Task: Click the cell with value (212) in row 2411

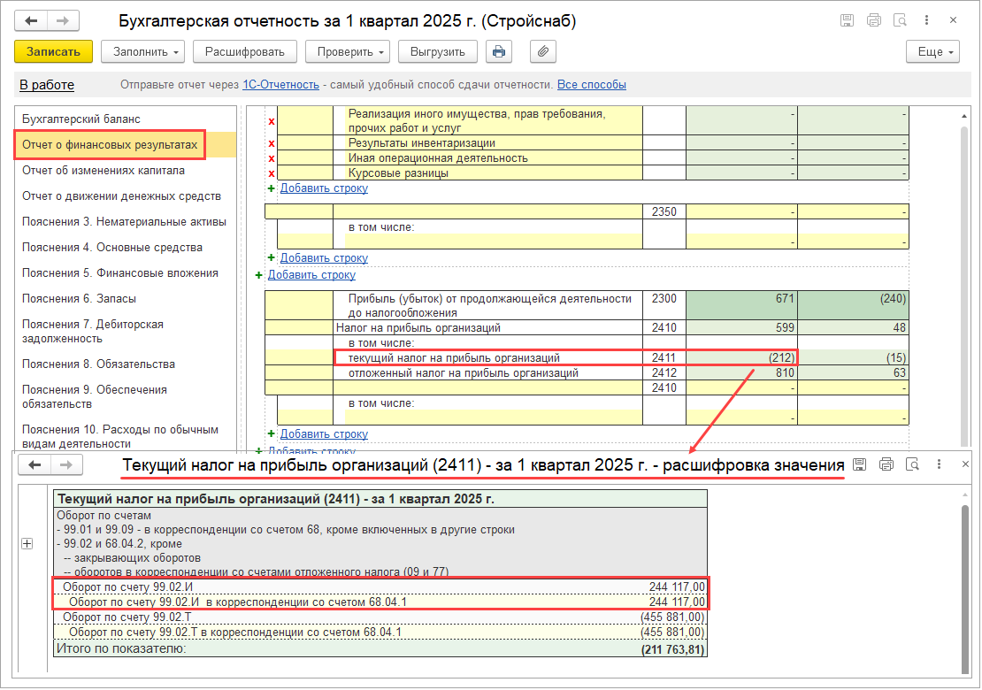Action: pyautogui.click(x=741, y=357)
